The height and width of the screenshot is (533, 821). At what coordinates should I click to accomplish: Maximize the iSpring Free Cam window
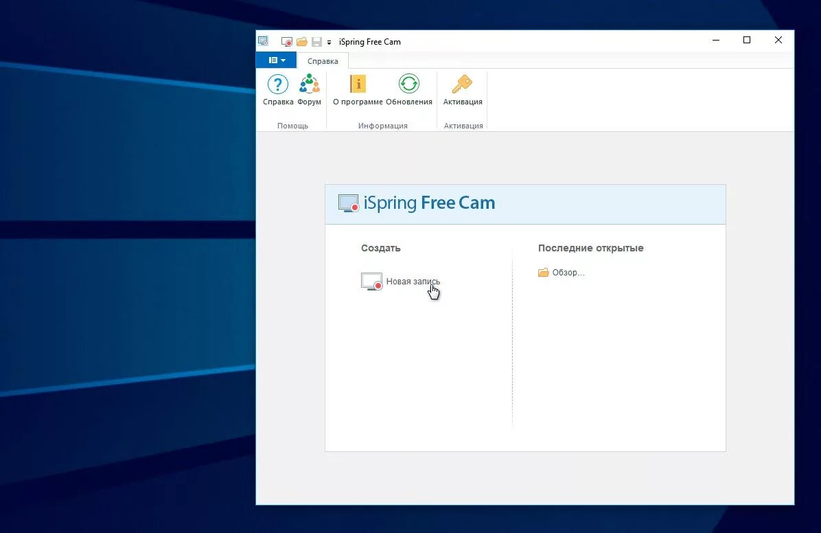(747, 41)
